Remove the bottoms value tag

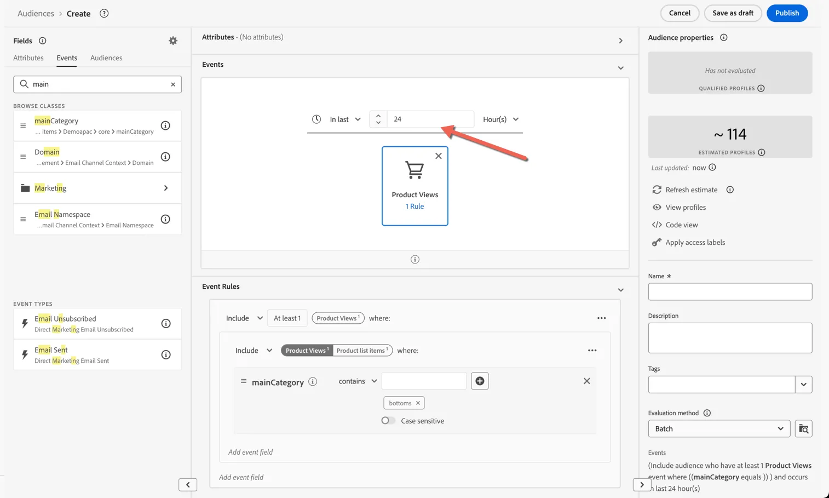[418, 403]
